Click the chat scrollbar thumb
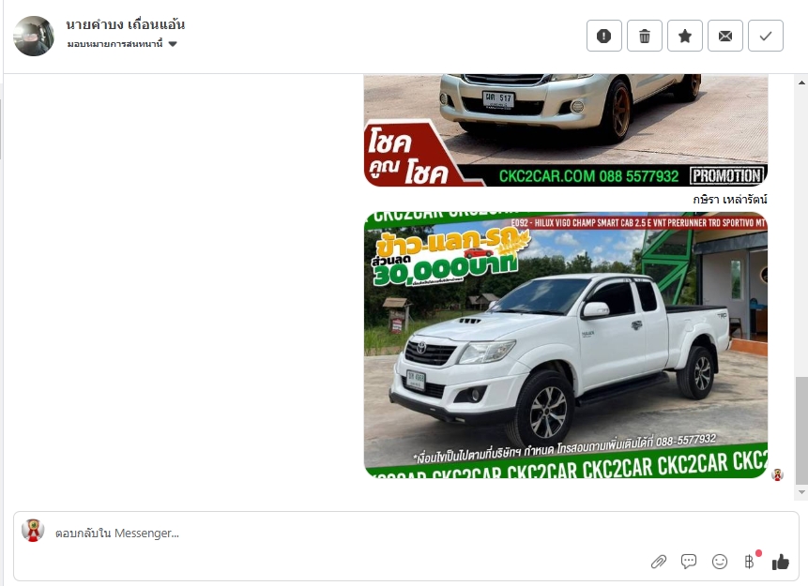 pyautogui.click(x=801, y=430)
